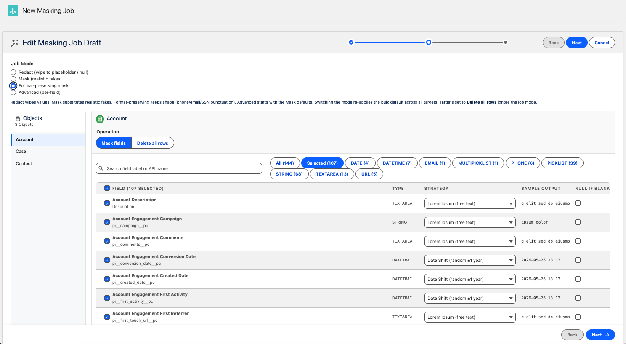626x344 pixels.
Task: Click the Cancel button
Action: (602, 43)
